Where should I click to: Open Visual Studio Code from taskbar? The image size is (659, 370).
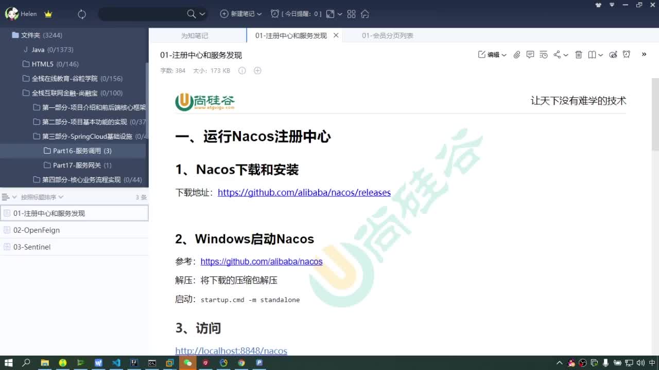[x=116, y=363]
